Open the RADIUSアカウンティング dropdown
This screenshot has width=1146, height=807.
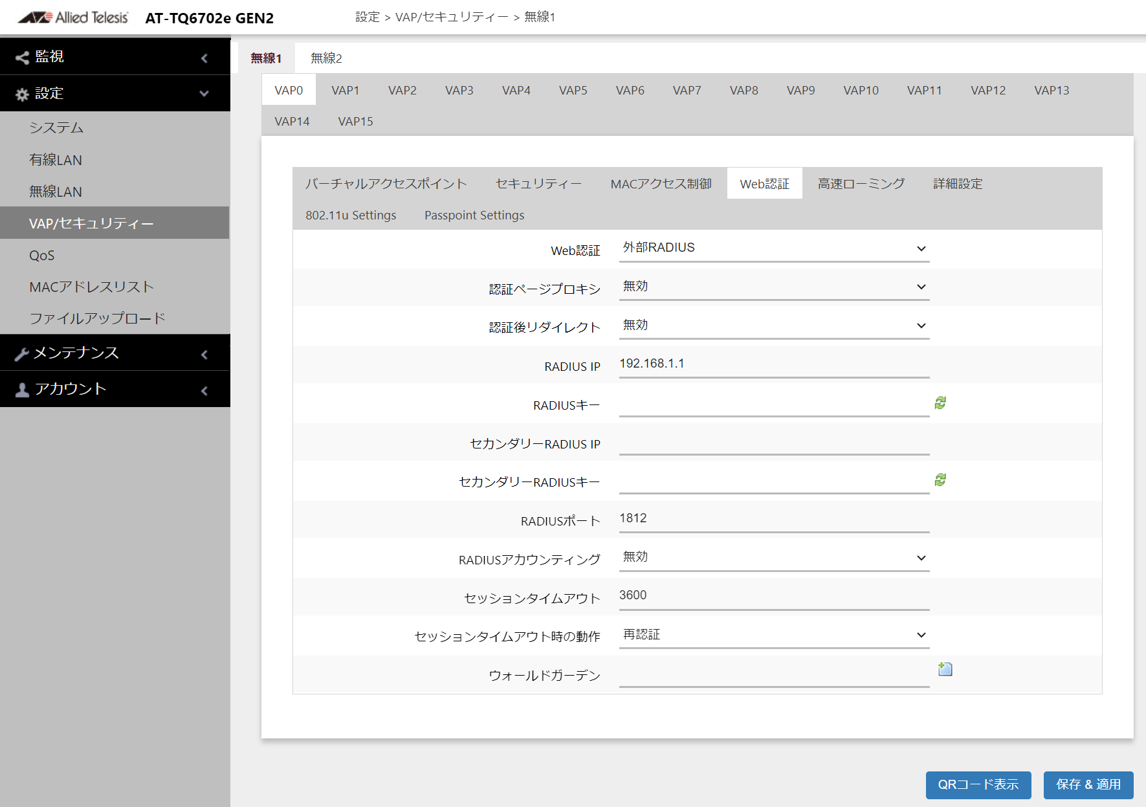[774, 557]
